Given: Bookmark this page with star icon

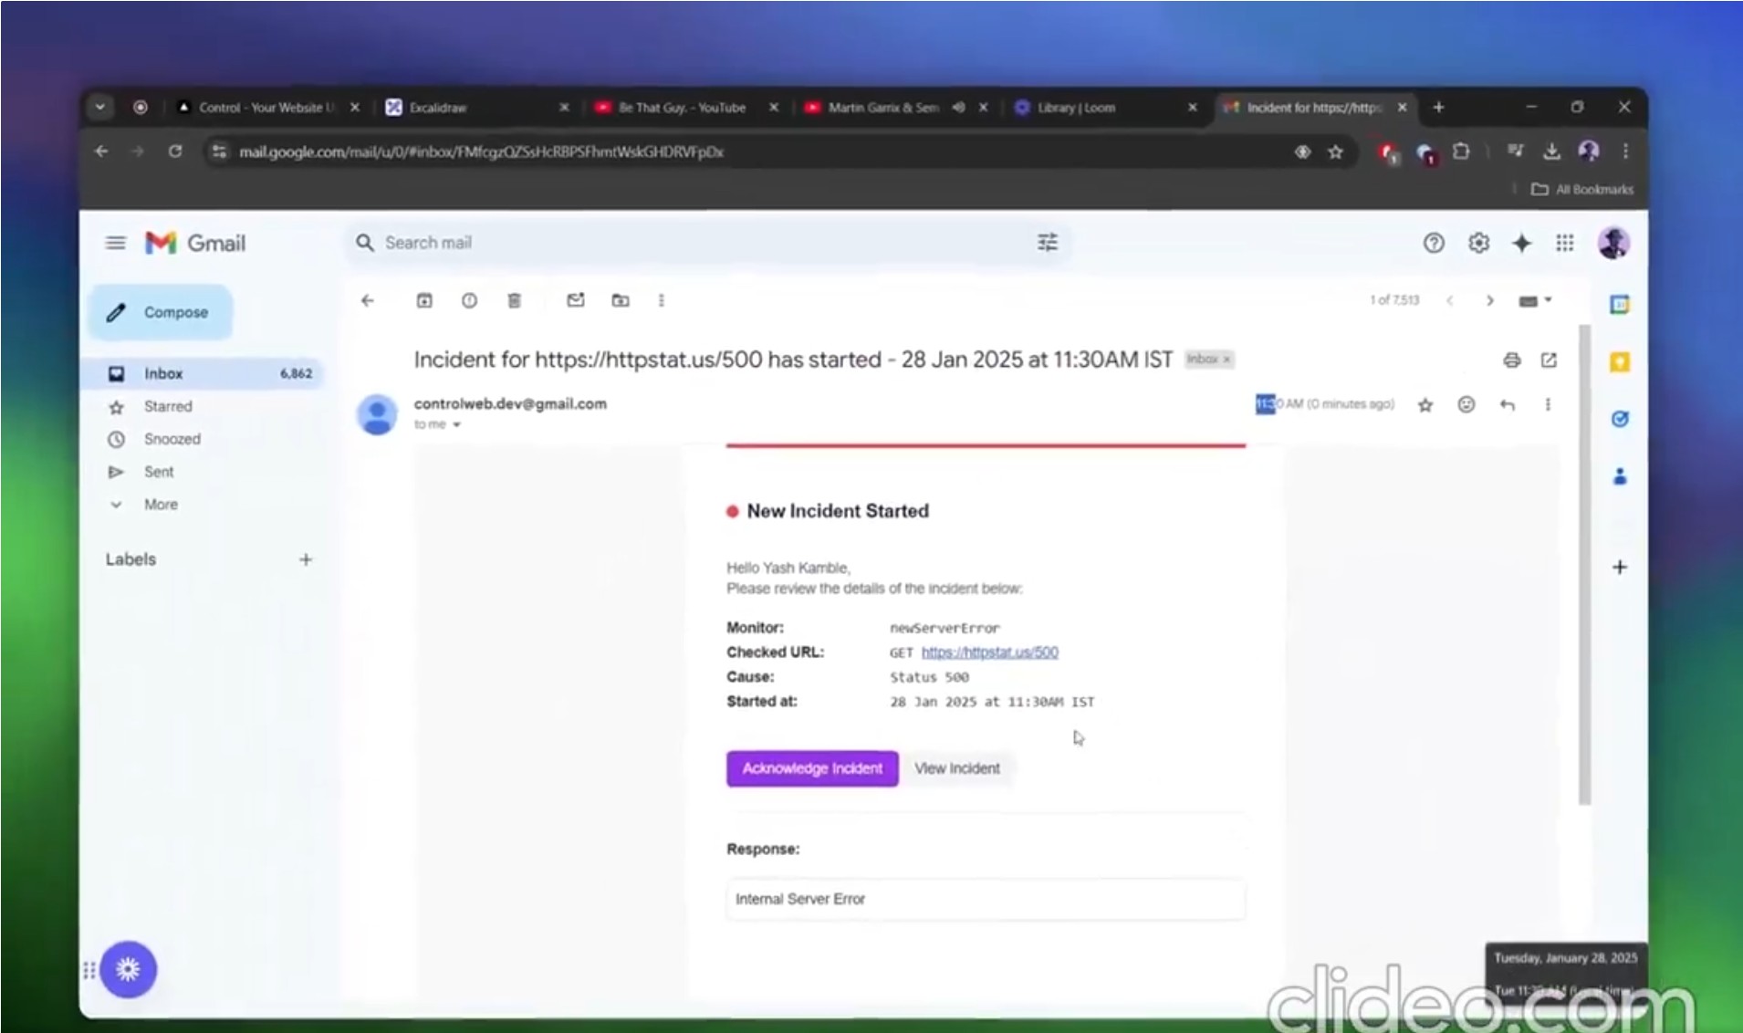Looking at the screenshot, I should click(x=1336, y=151).
